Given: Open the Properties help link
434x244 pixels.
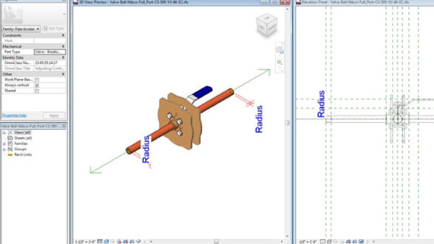Looking at the screenshot, I should [14, 115].
